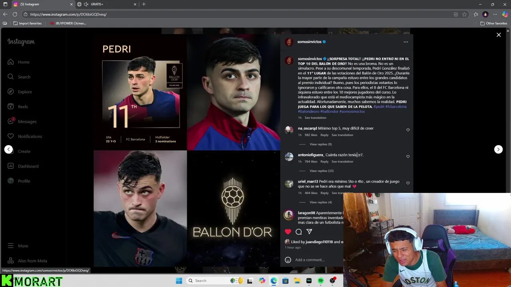The height and width of the screenshot is (287, 511).
Task: Click the comment bubble icon
Action: [299, 232]
